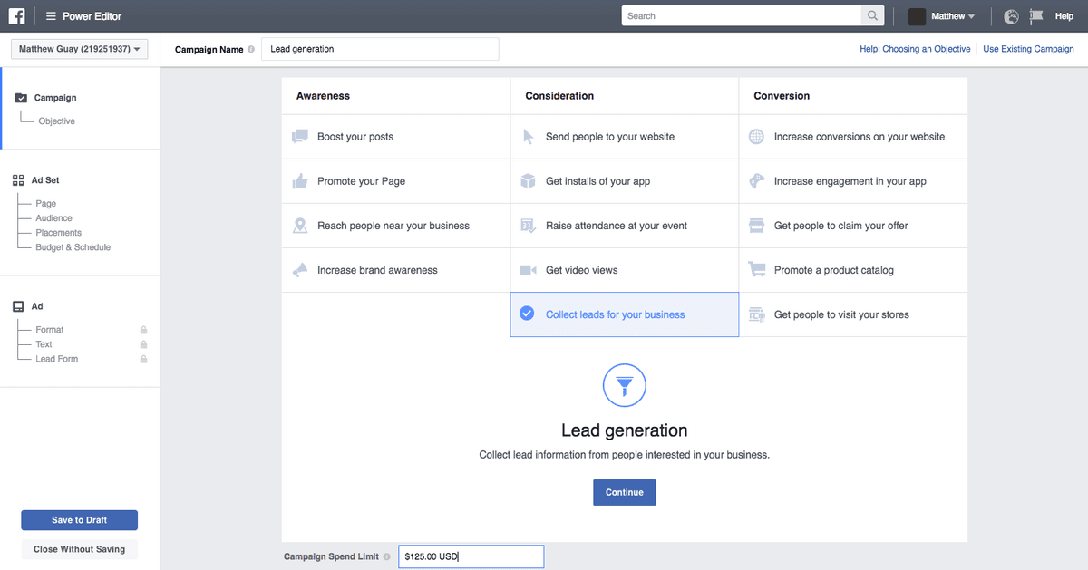
Task: Select Placements under Ad Set
Action: (x=58, y=233)
